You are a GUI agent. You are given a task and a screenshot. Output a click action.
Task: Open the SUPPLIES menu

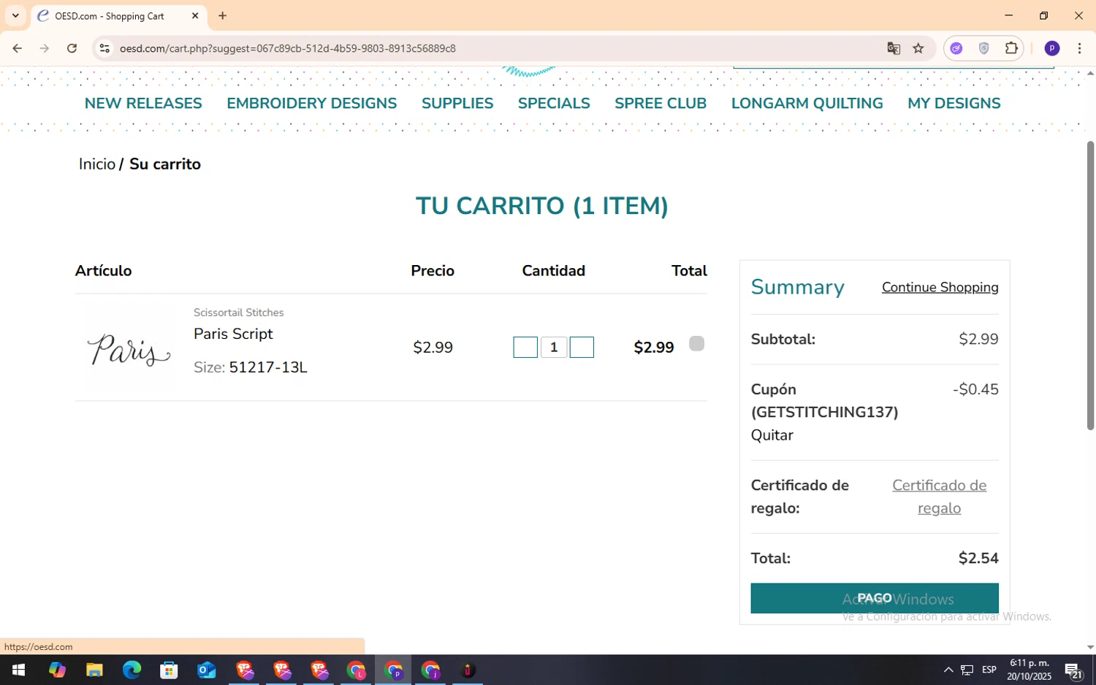[457, 103]
